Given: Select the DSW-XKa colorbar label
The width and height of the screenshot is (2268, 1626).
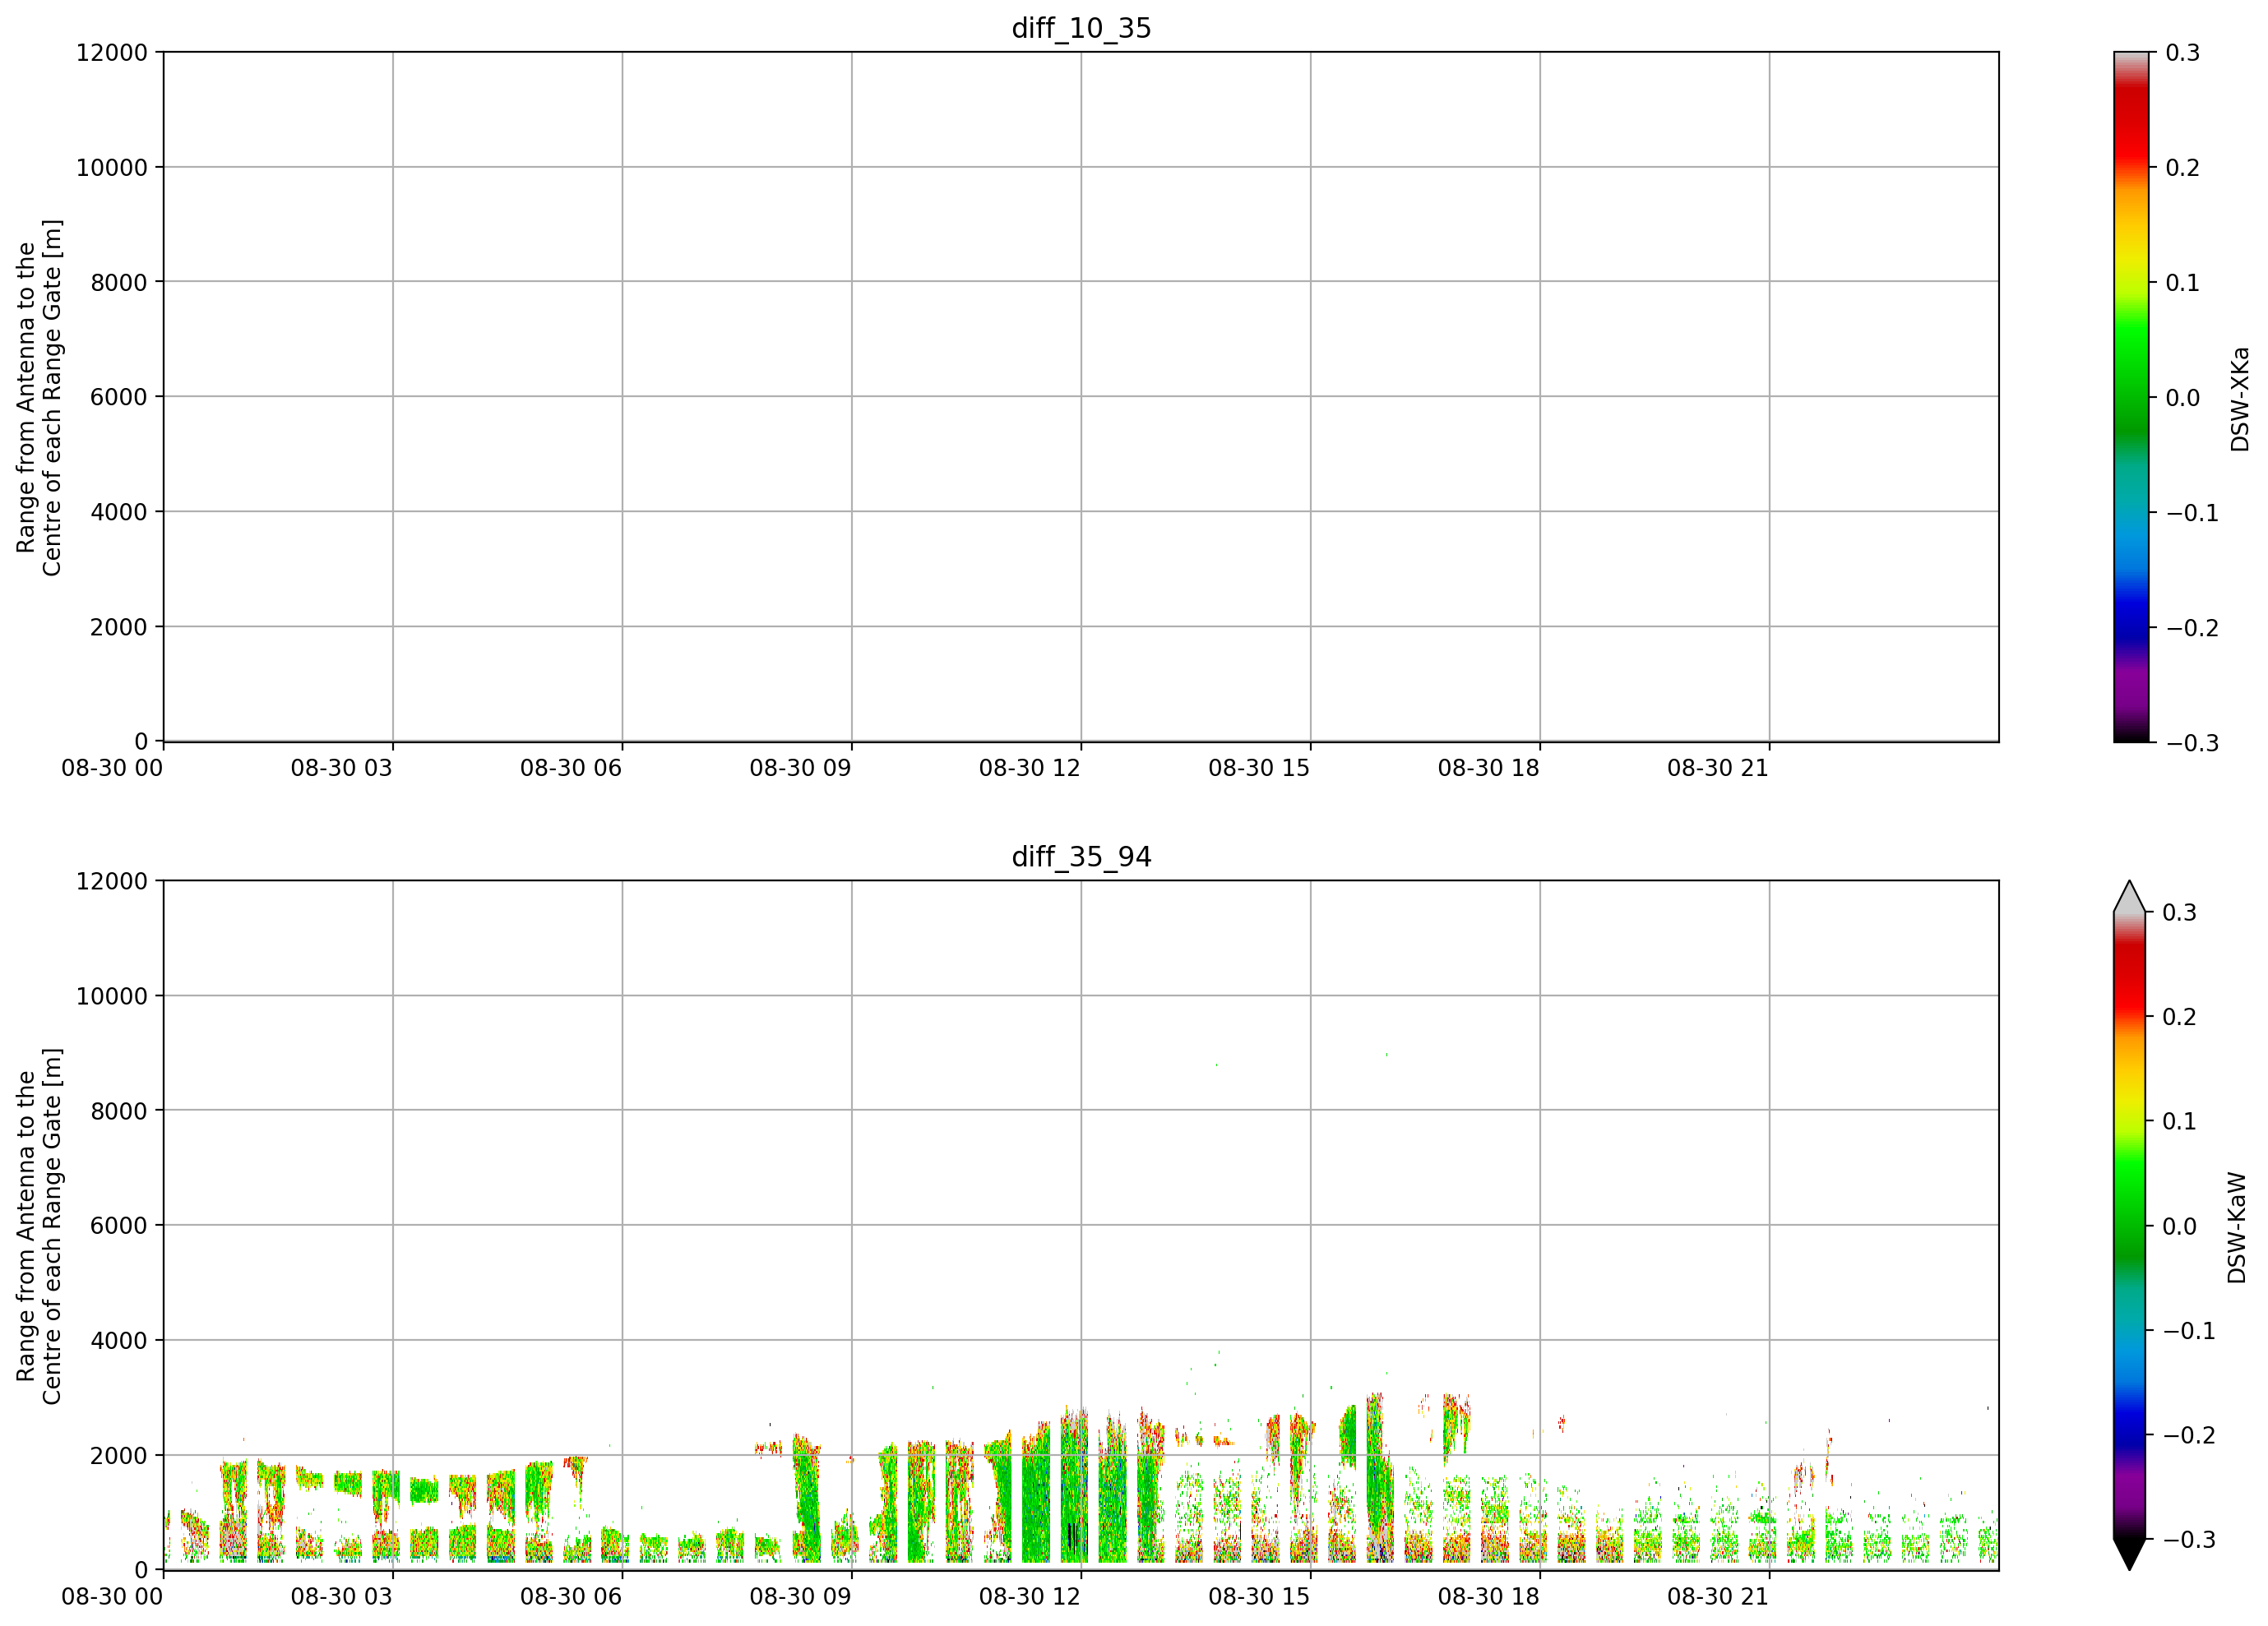Looking at the screenshot, I should [x=2239, y=399].
